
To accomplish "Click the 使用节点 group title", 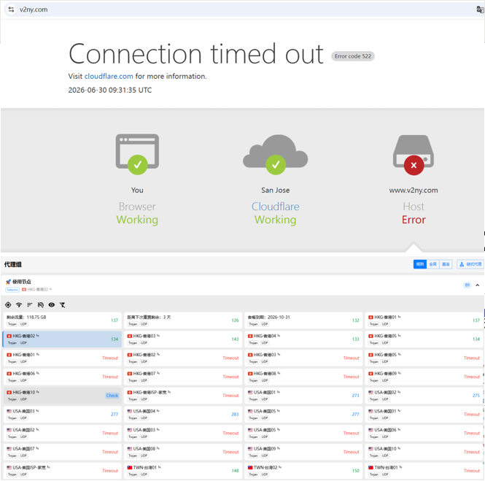I will [22, 282].
